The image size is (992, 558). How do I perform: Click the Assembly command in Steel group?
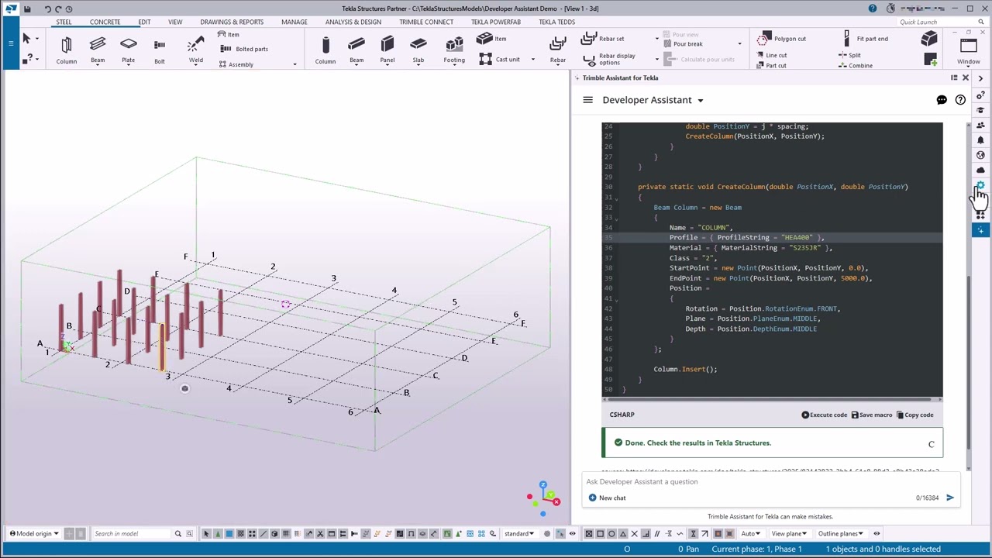[x=235, y=64]
